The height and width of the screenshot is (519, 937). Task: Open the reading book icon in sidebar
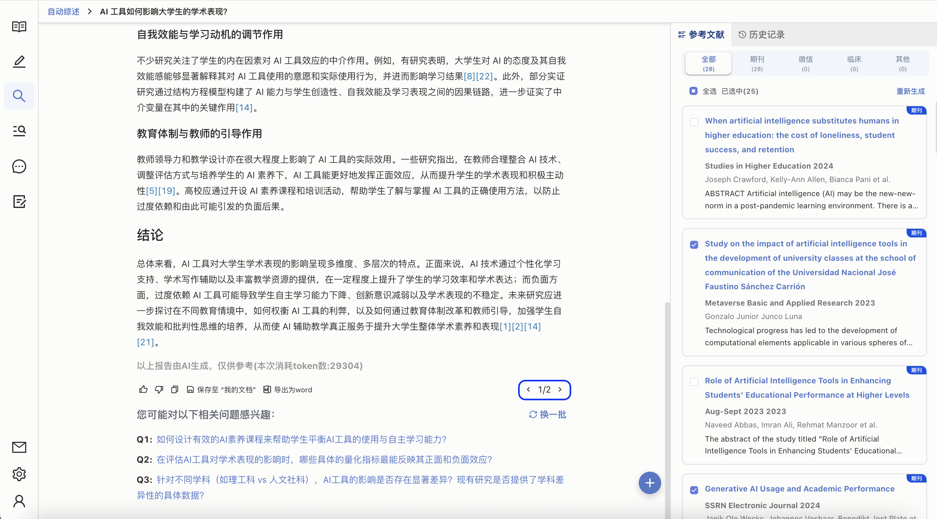tap(19, 27)
